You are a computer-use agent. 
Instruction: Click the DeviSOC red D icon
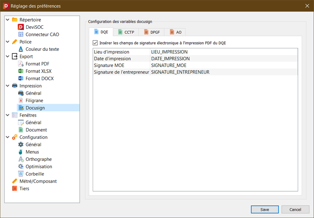point(20,27)
